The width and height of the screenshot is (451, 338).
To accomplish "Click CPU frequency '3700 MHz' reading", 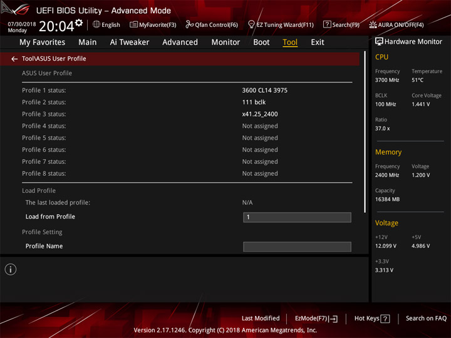I will tap(387, 80).
